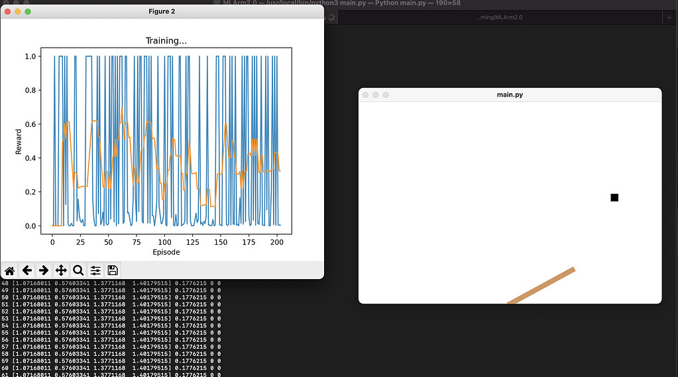Save the figure with floppy icon
678x377 pixels.
click(113, 270)
